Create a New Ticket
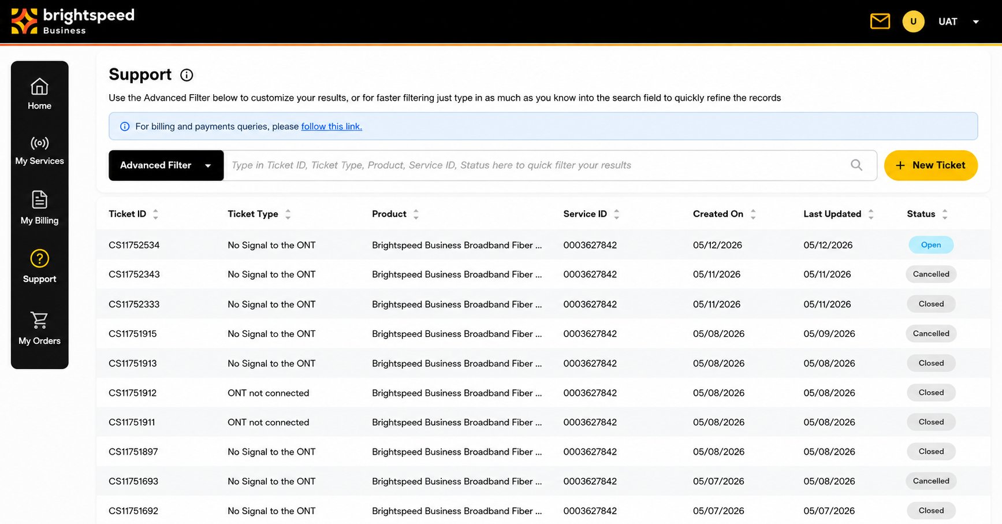 [x=930, y=165]
